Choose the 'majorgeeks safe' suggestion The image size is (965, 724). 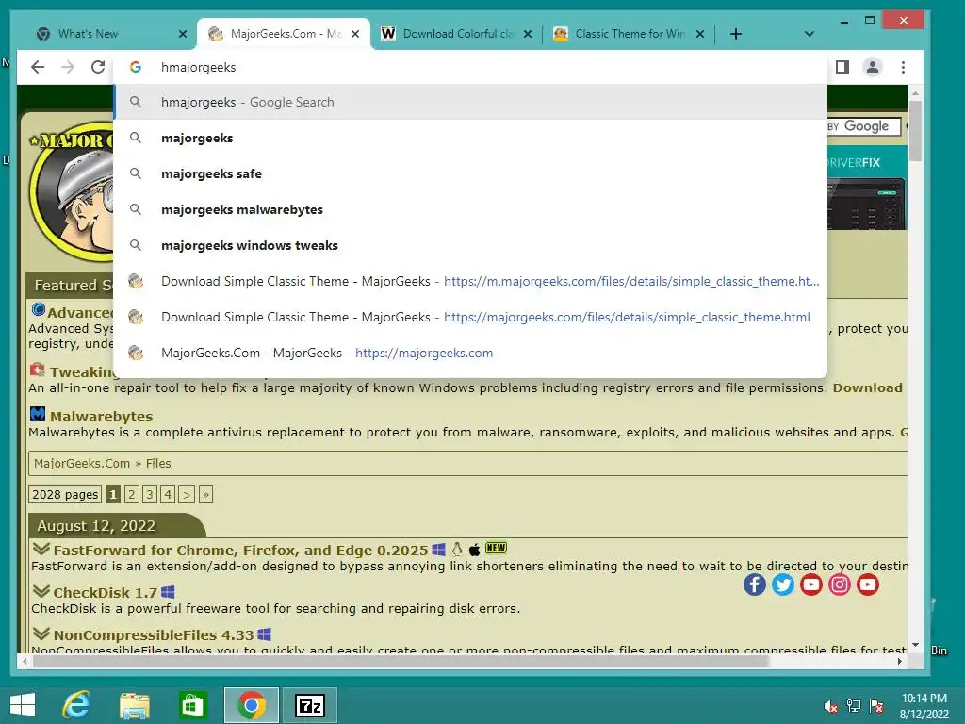pos(470,173)
